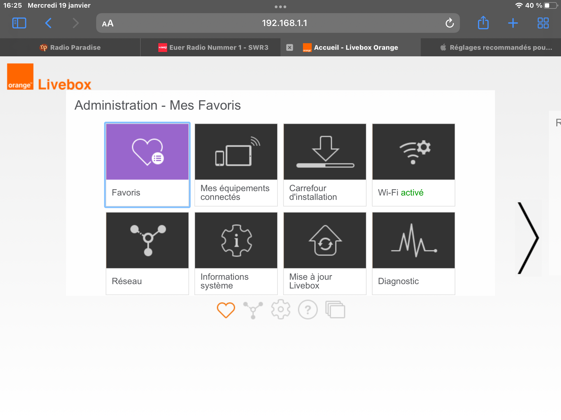Click the heart favorites icon in bottom bar
The height and width of the screenshot is (420, 561).
click(226, 310)
